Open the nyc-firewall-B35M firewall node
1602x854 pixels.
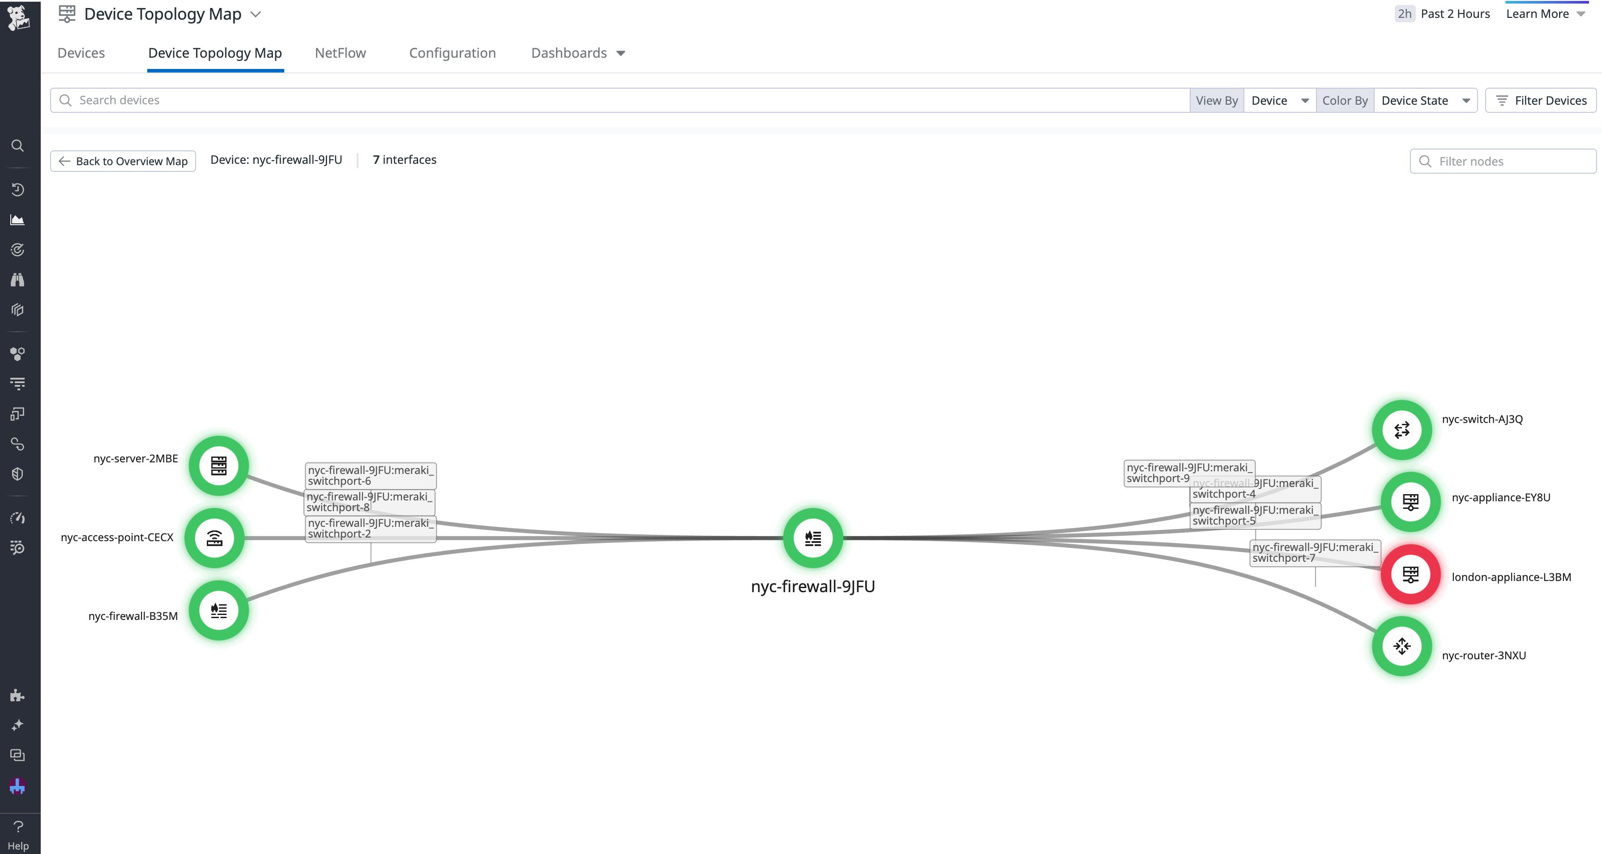[218, 610]
